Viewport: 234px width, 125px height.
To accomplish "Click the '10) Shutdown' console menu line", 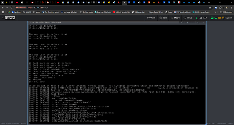I will coord(37,82).
